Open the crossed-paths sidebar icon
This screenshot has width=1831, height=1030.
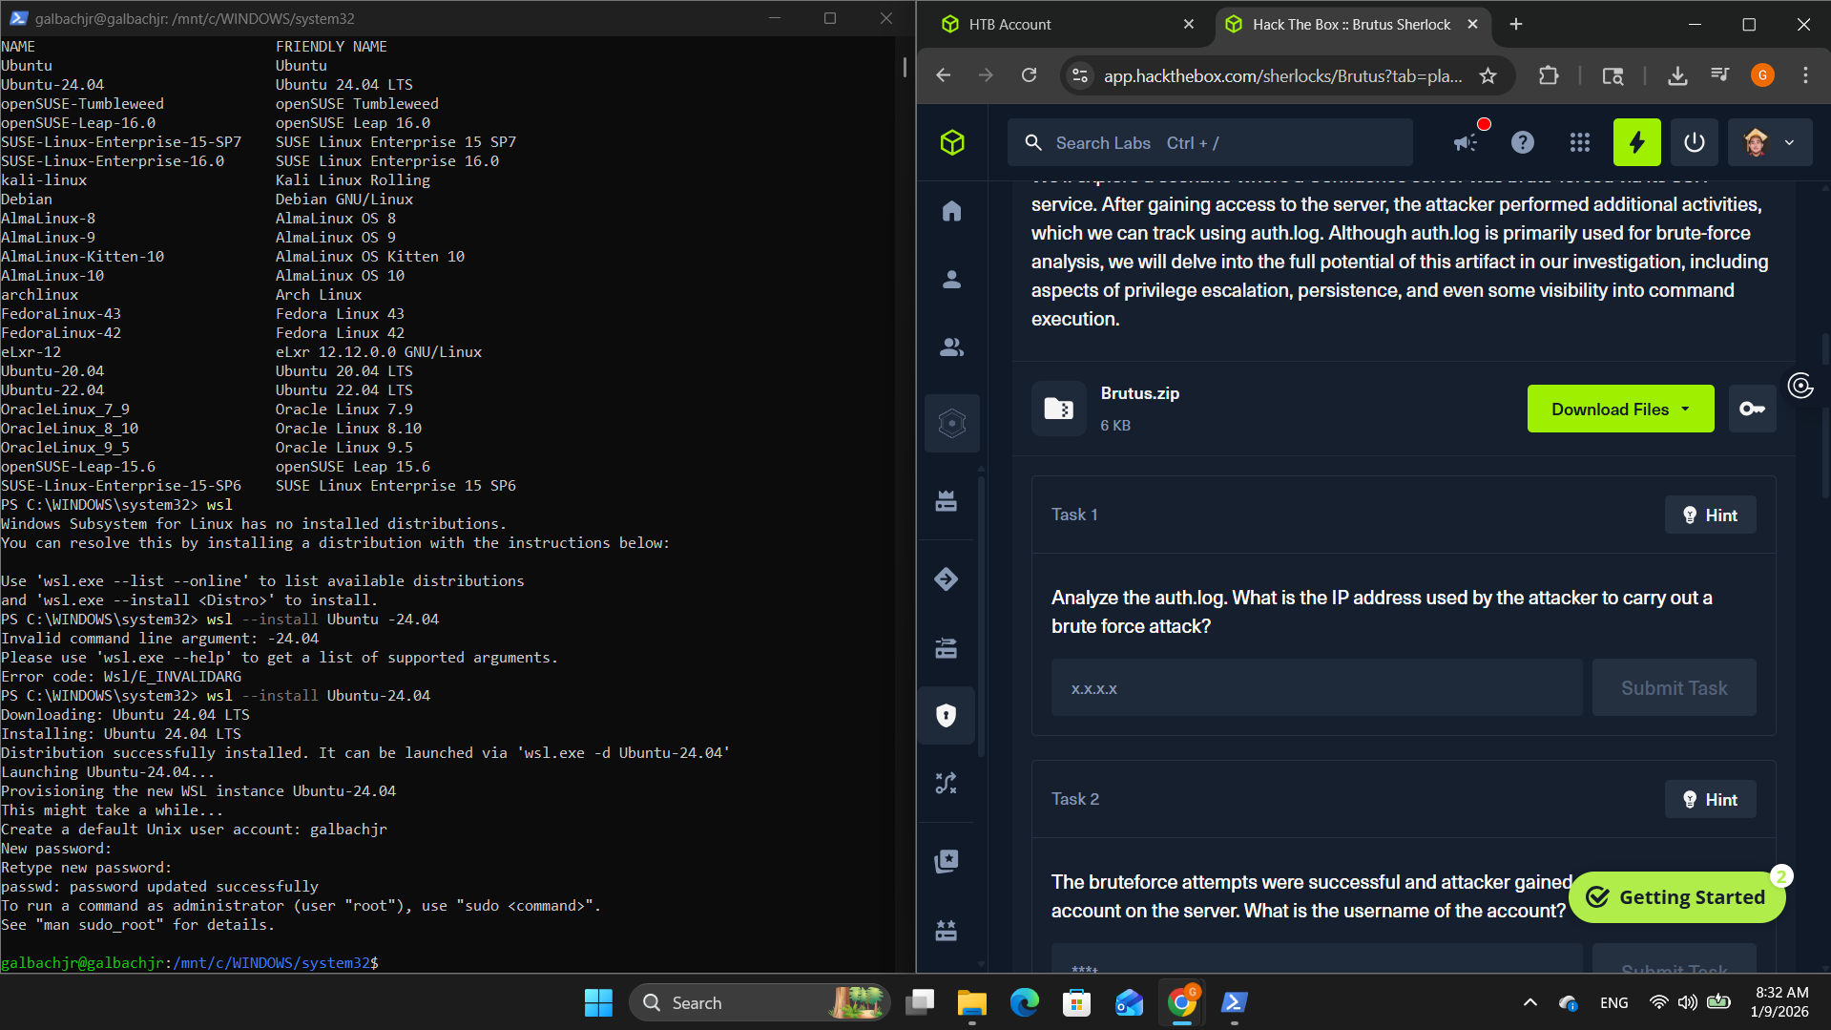(947, 784)
